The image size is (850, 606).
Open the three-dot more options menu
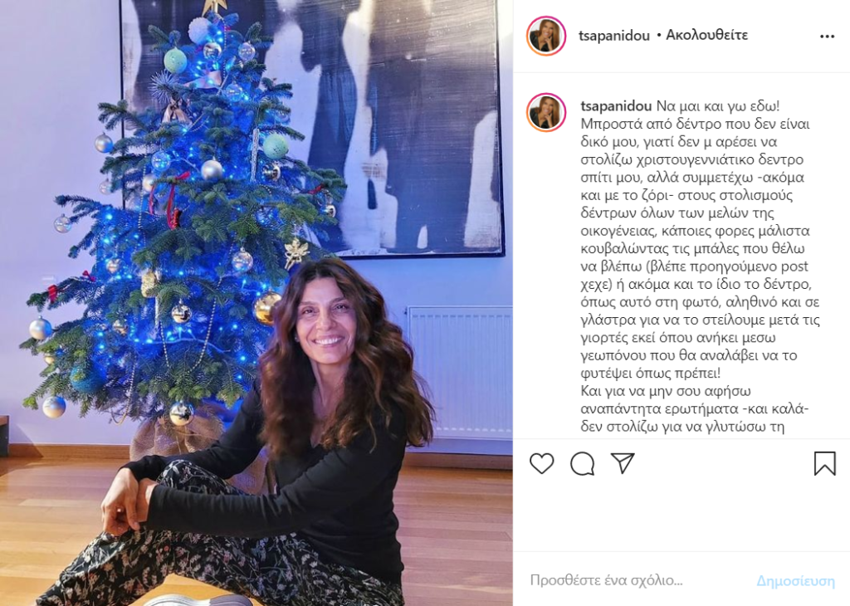tap(827, 37)
